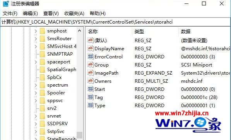Open the 编辑(E) menu
Image resolution: width=231 pixels, height=140 pixels.
(30, 14)
